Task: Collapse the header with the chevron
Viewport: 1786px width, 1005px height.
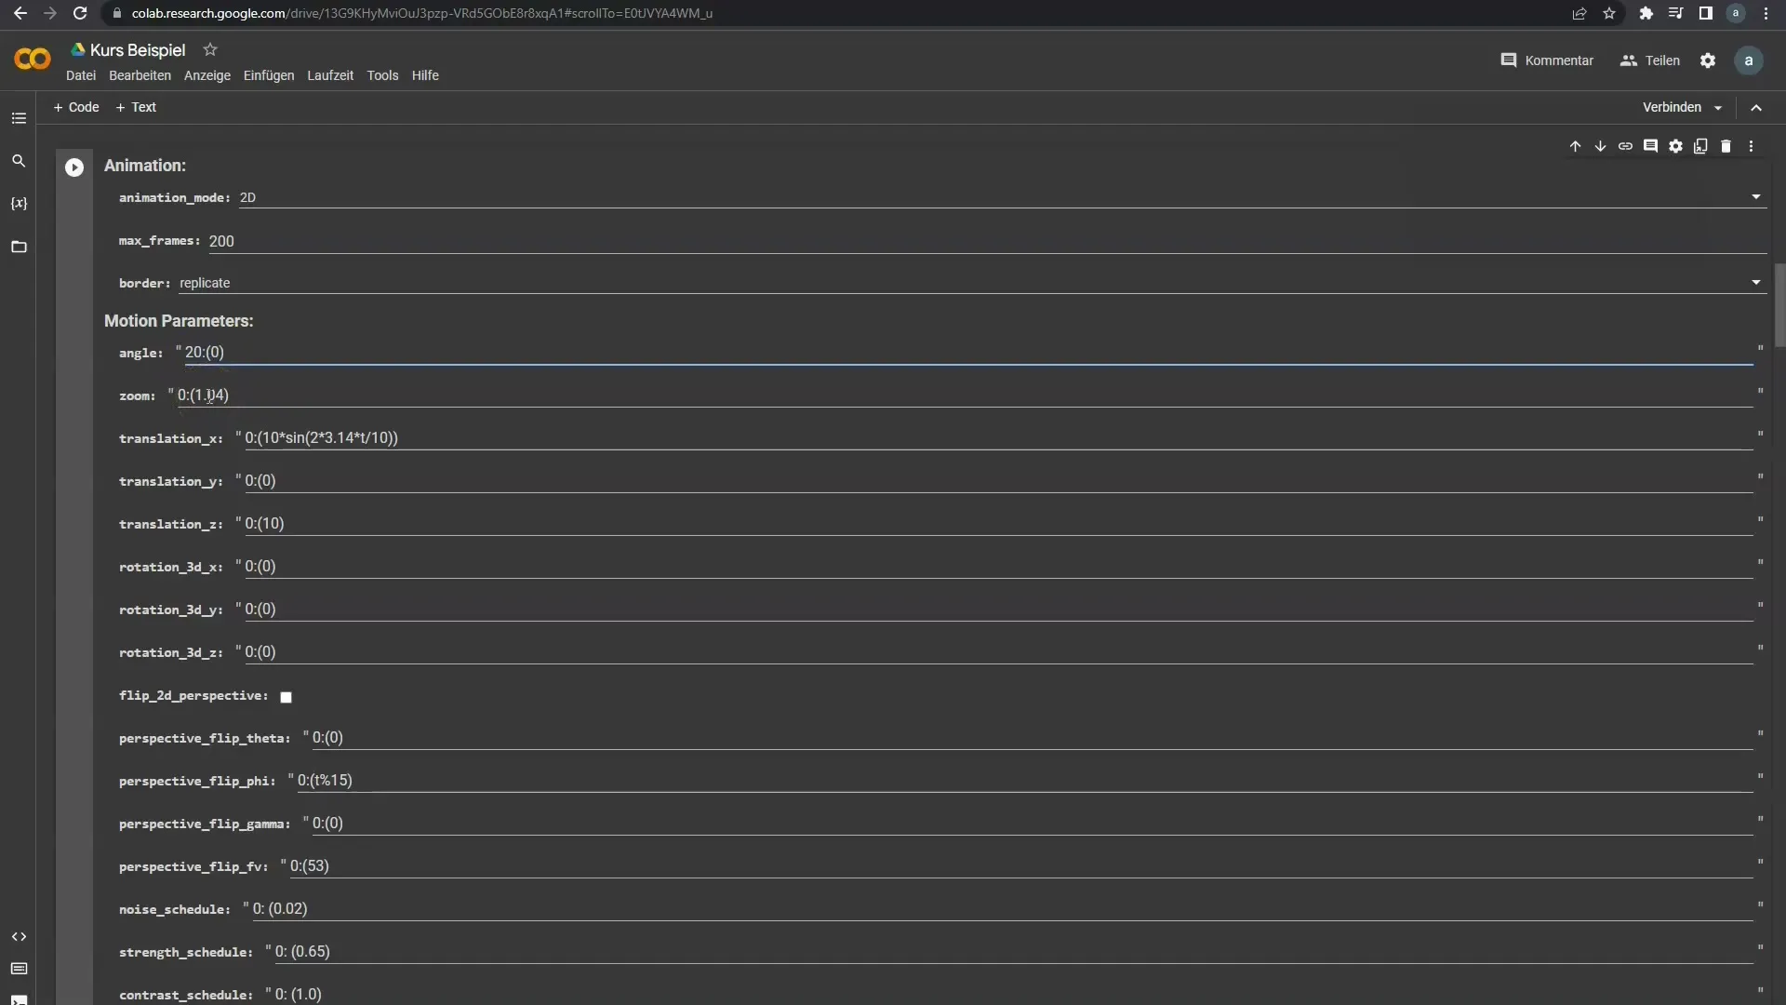Action: [1756, 108]
